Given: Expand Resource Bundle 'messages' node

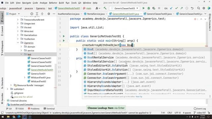Looking at the screenshot, I should 11,85.
